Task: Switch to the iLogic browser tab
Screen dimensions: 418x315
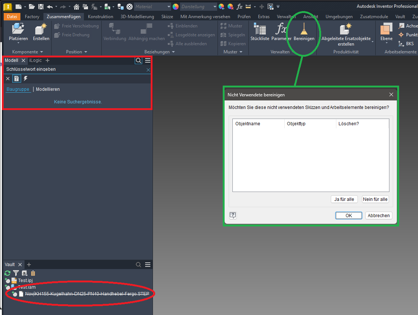Action: point(36,60)
